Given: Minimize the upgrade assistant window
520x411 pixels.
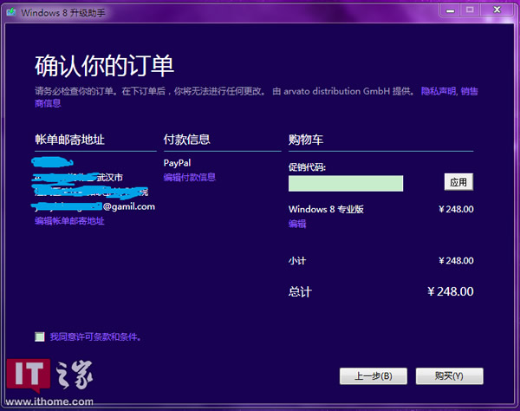Looking at the screenshot, I should coord(450,10).
